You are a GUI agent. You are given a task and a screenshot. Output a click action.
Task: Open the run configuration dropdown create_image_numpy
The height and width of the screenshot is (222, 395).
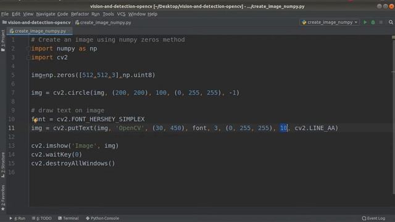click(x=330, y=22)
